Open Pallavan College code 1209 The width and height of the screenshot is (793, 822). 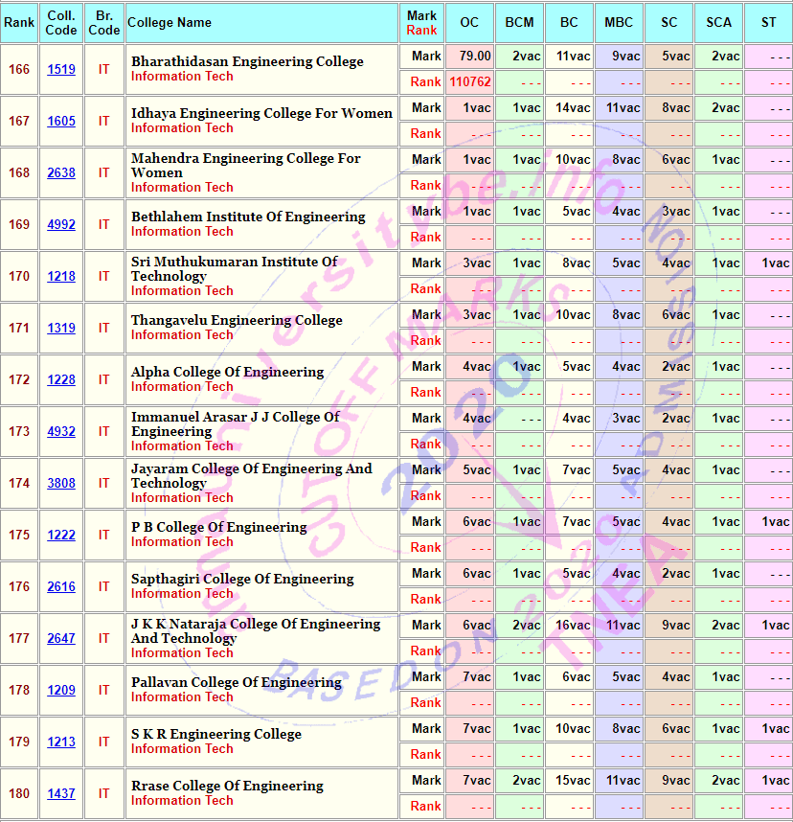[x=61, y=690]
